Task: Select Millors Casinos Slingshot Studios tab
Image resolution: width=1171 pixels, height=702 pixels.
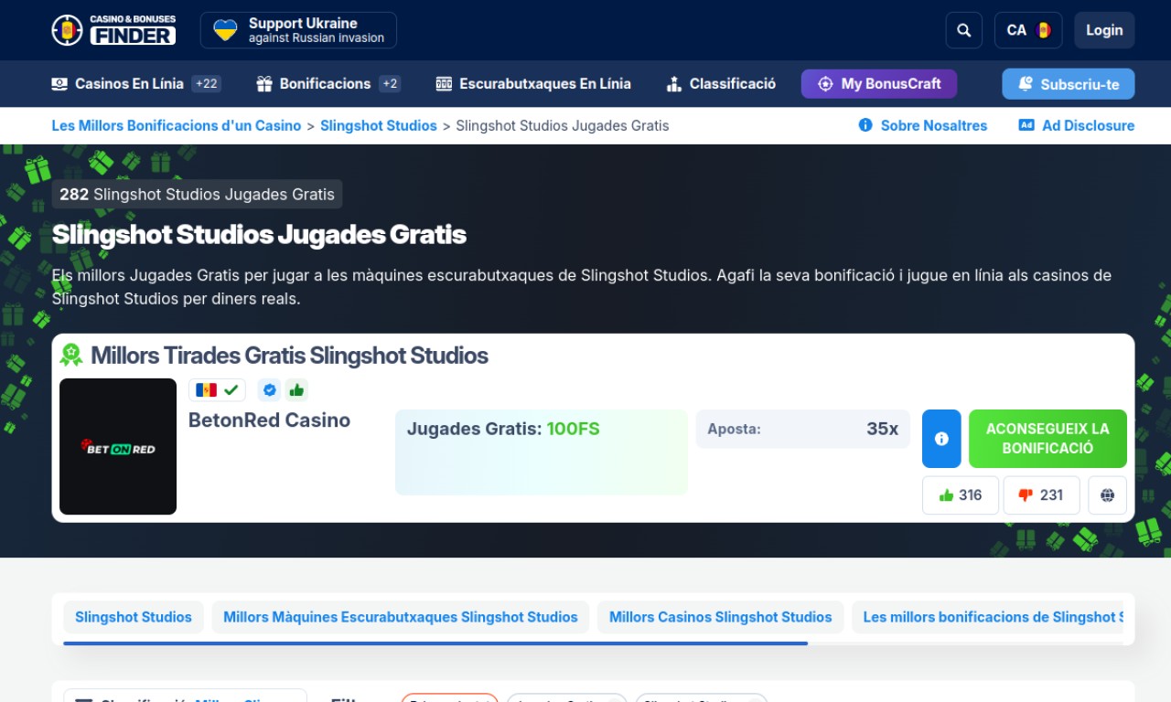Action: 720,617
